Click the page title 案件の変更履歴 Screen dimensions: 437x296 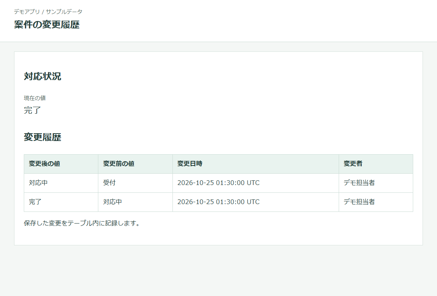pyautogui.click(x=47, y=25)
